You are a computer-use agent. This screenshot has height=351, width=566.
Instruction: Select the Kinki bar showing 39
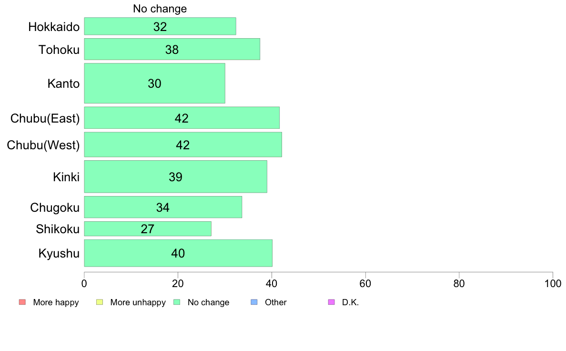coord(175,177)
